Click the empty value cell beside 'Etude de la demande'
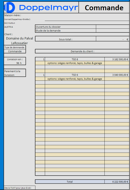This screenshot has height=190, width=130. [113, 31]
